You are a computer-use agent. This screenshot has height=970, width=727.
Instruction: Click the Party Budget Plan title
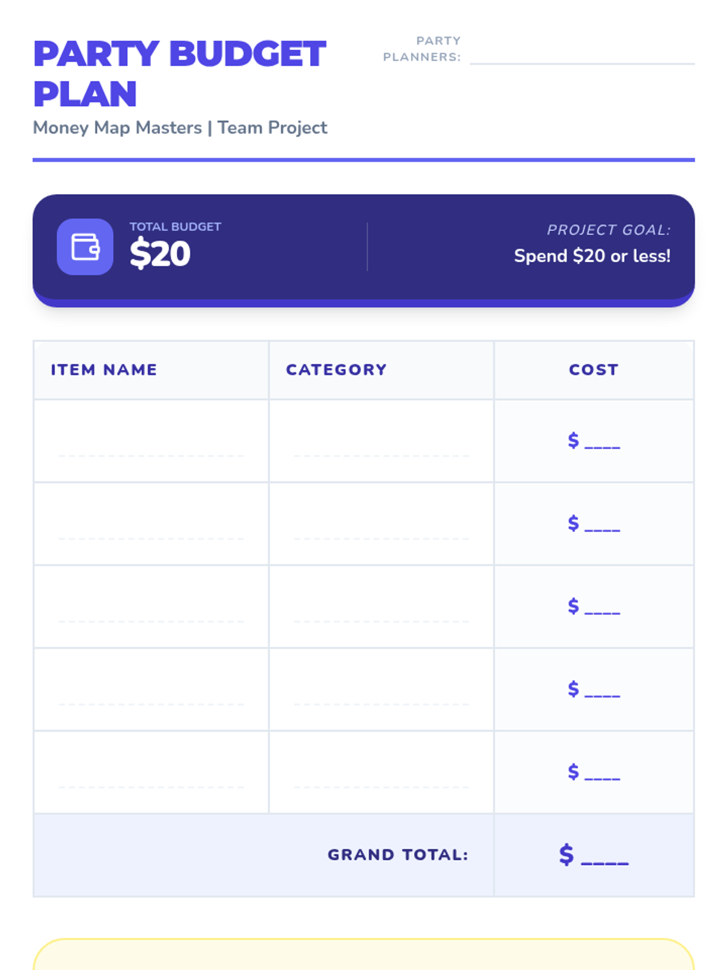179,73
